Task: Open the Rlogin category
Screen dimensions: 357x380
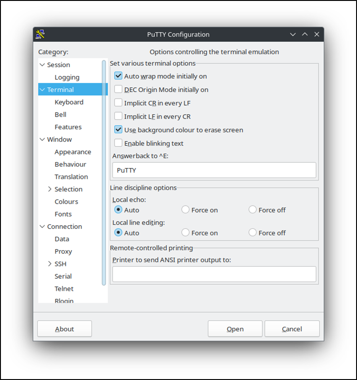Action: [x=64, y=301]
